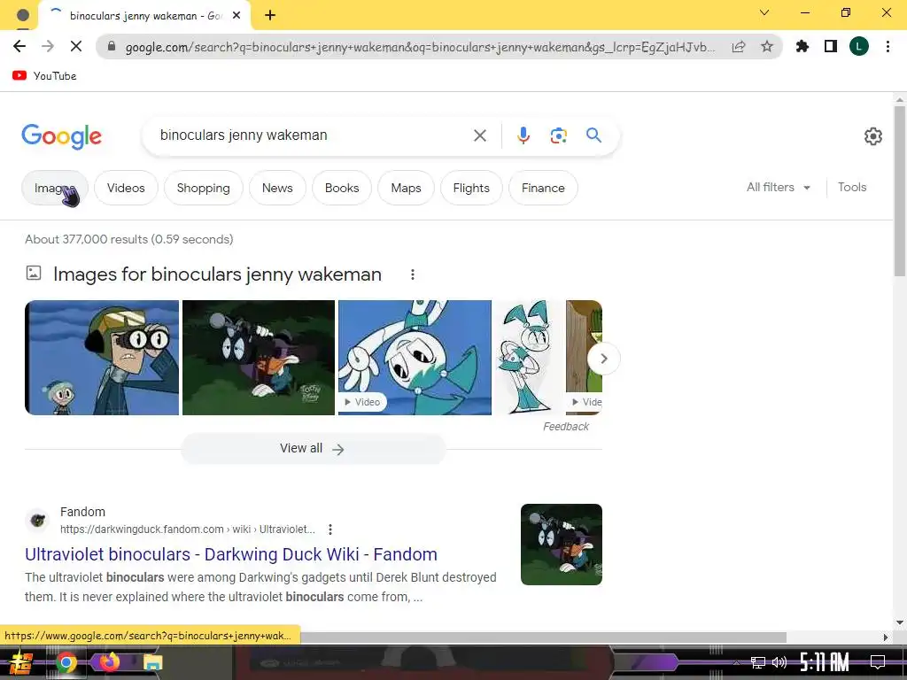The image size is (907, 680).
Task: Show next images with the arrow
Action: 603,359
